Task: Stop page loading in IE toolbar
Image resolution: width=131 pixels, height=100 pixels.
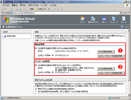Action: coord(17,9)
